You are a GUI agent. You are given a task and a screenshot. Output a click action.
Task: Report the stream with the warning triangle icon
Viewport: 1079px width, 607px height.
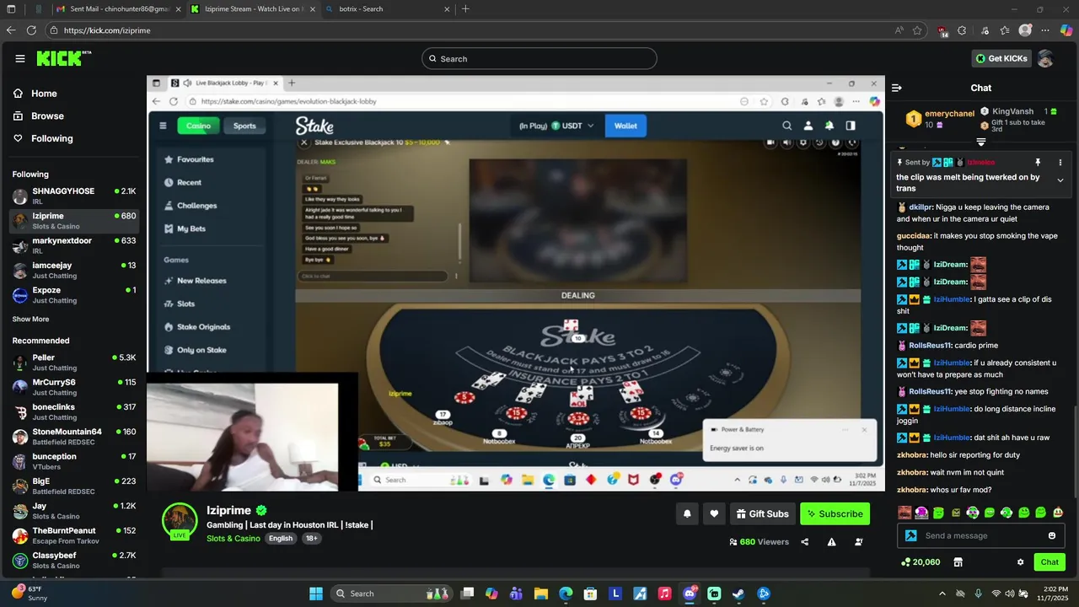(831, 542)
